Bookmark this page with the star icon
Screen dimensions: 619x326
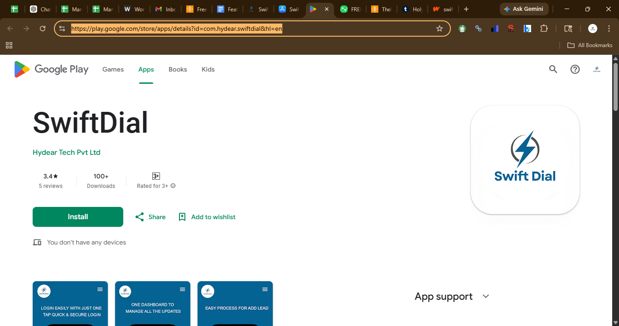click(x=440, y=29)
